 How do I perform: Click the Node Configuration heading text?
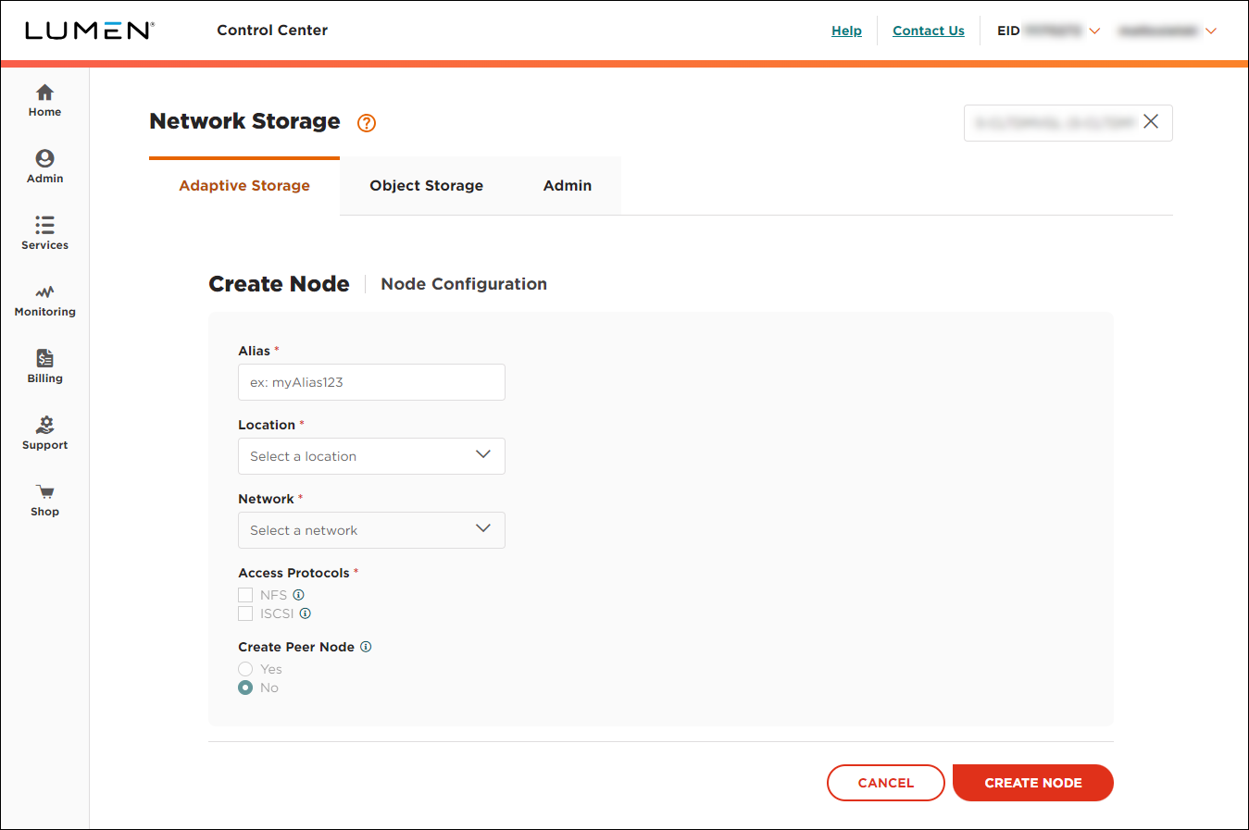(464, 284)
